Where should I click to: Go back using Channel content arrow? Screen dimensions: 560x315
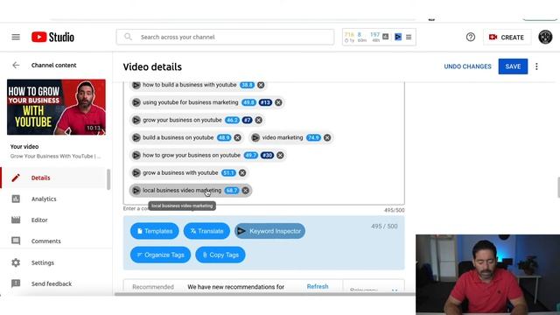[x=16, y=65]
